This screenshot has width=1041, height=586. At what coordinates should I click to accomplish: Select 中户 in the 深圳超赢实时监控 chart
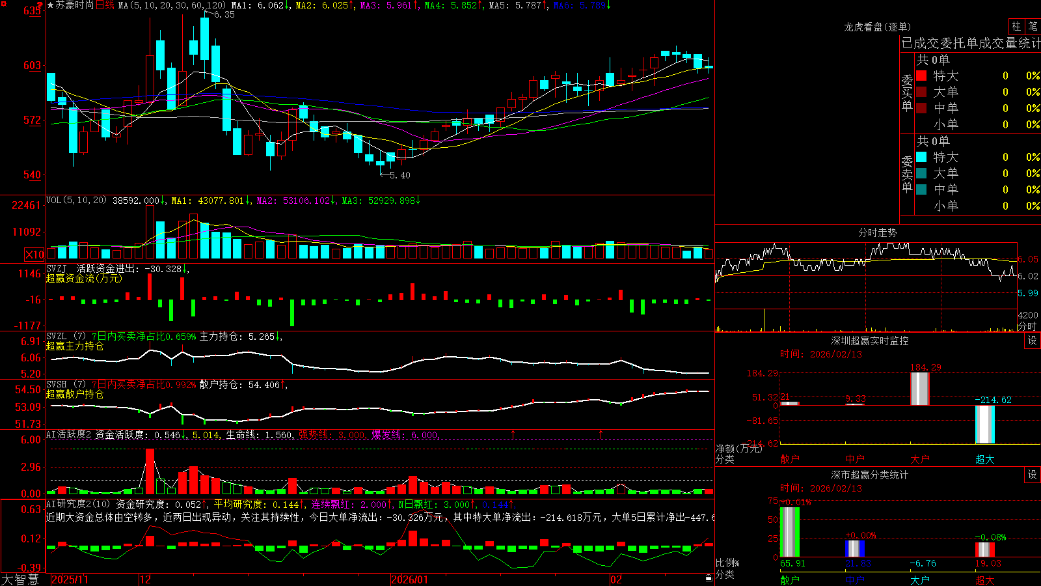pos(855,459)
